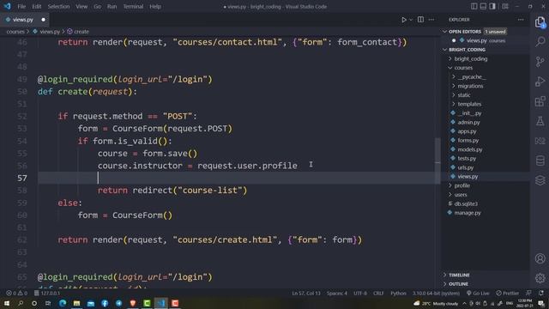Image resolution: width=549 pixels, height=309 pixels.
Task: Open the stacked layers view in activity bar
Action: click(x=540, y=180)
